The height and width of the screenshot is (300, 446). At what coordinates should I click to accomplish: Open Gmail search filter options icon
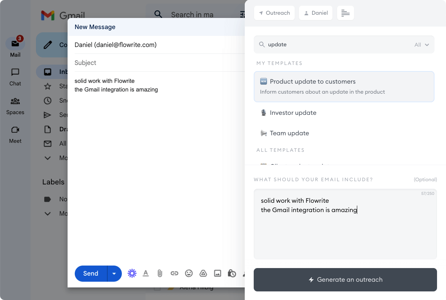[242, 14]
